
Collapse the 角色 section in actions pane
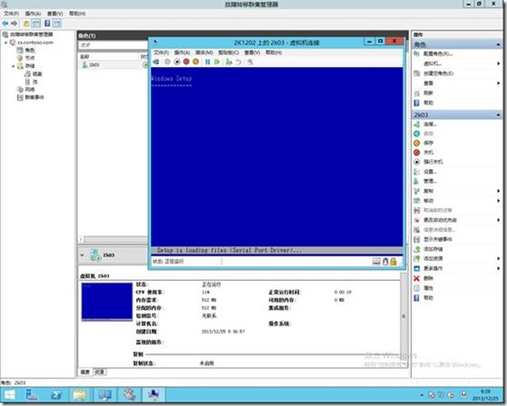tap(498, 44)
